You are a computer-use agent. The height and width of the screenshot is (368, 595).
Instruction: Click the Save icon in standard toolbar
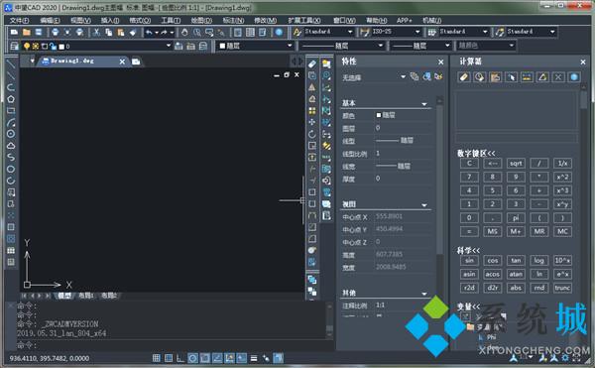pyautogui.click(x=39, y=33)
